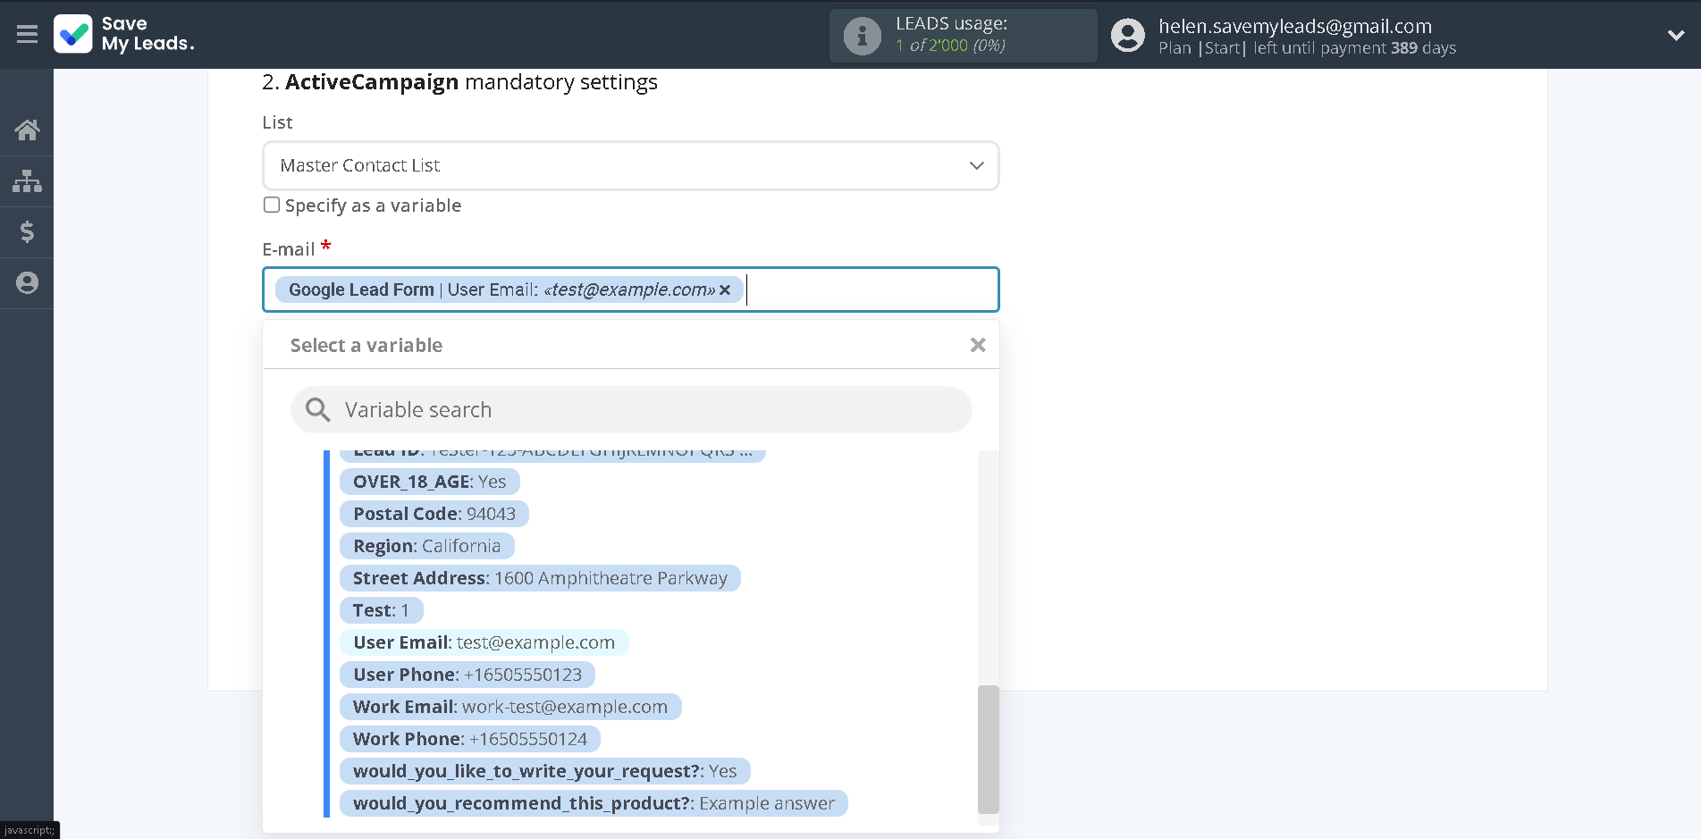Image resolution: width=1701 pixels, height=839 pixels.
Task: Open the profile sidebar icon
Action: pos(27,283)
